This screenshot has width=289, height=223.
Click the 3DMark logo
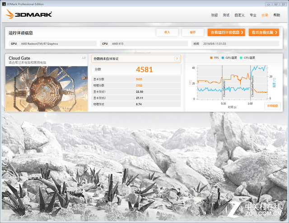click(28, 14)
